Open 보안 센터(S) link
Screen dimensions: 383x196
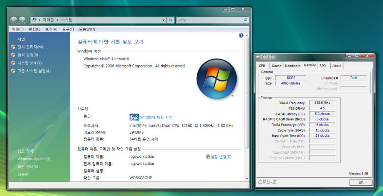(28, 166)
